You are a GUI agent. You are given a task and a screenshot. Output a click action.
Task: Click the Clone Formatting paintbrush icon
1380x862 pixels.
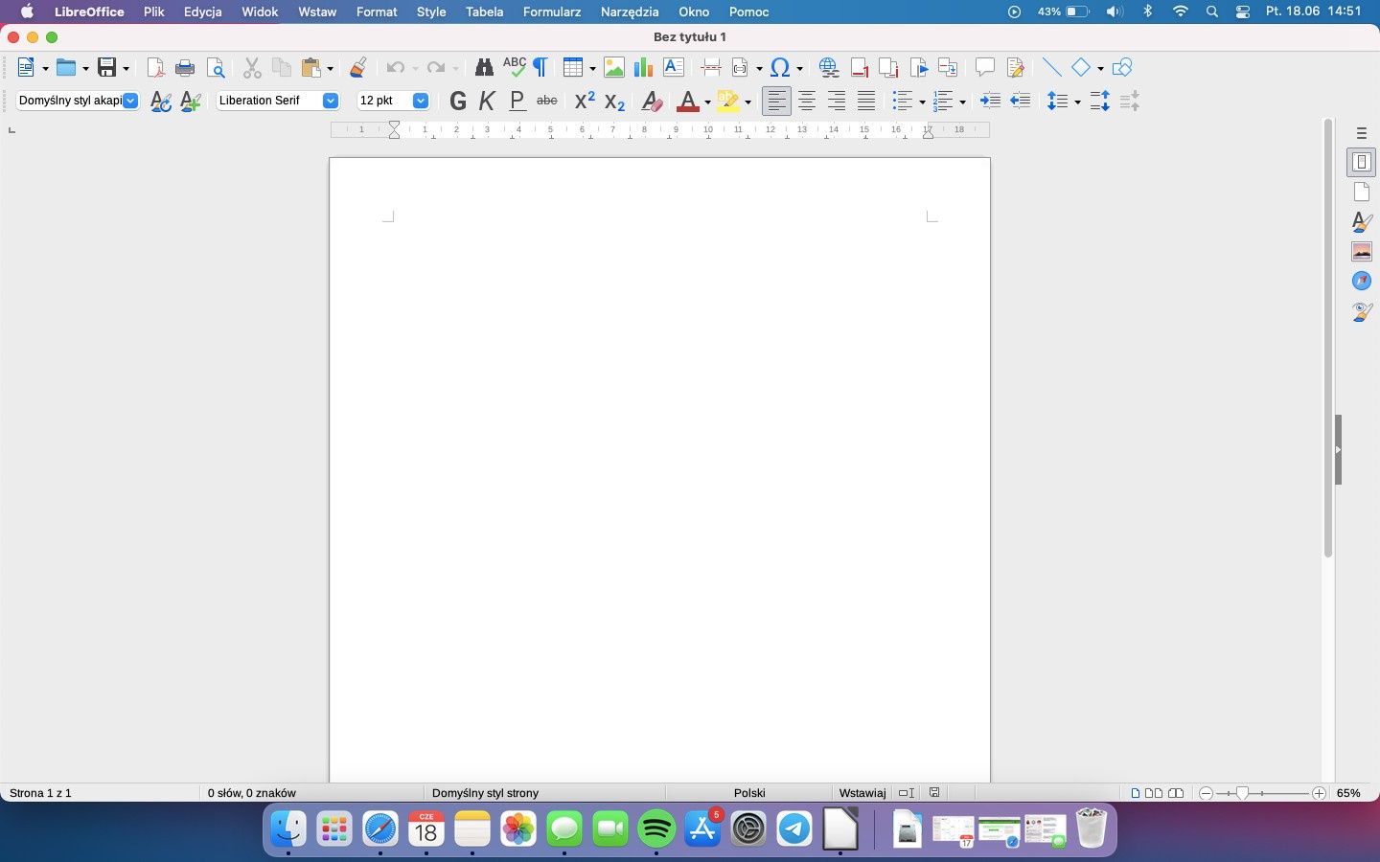[358, 67]
